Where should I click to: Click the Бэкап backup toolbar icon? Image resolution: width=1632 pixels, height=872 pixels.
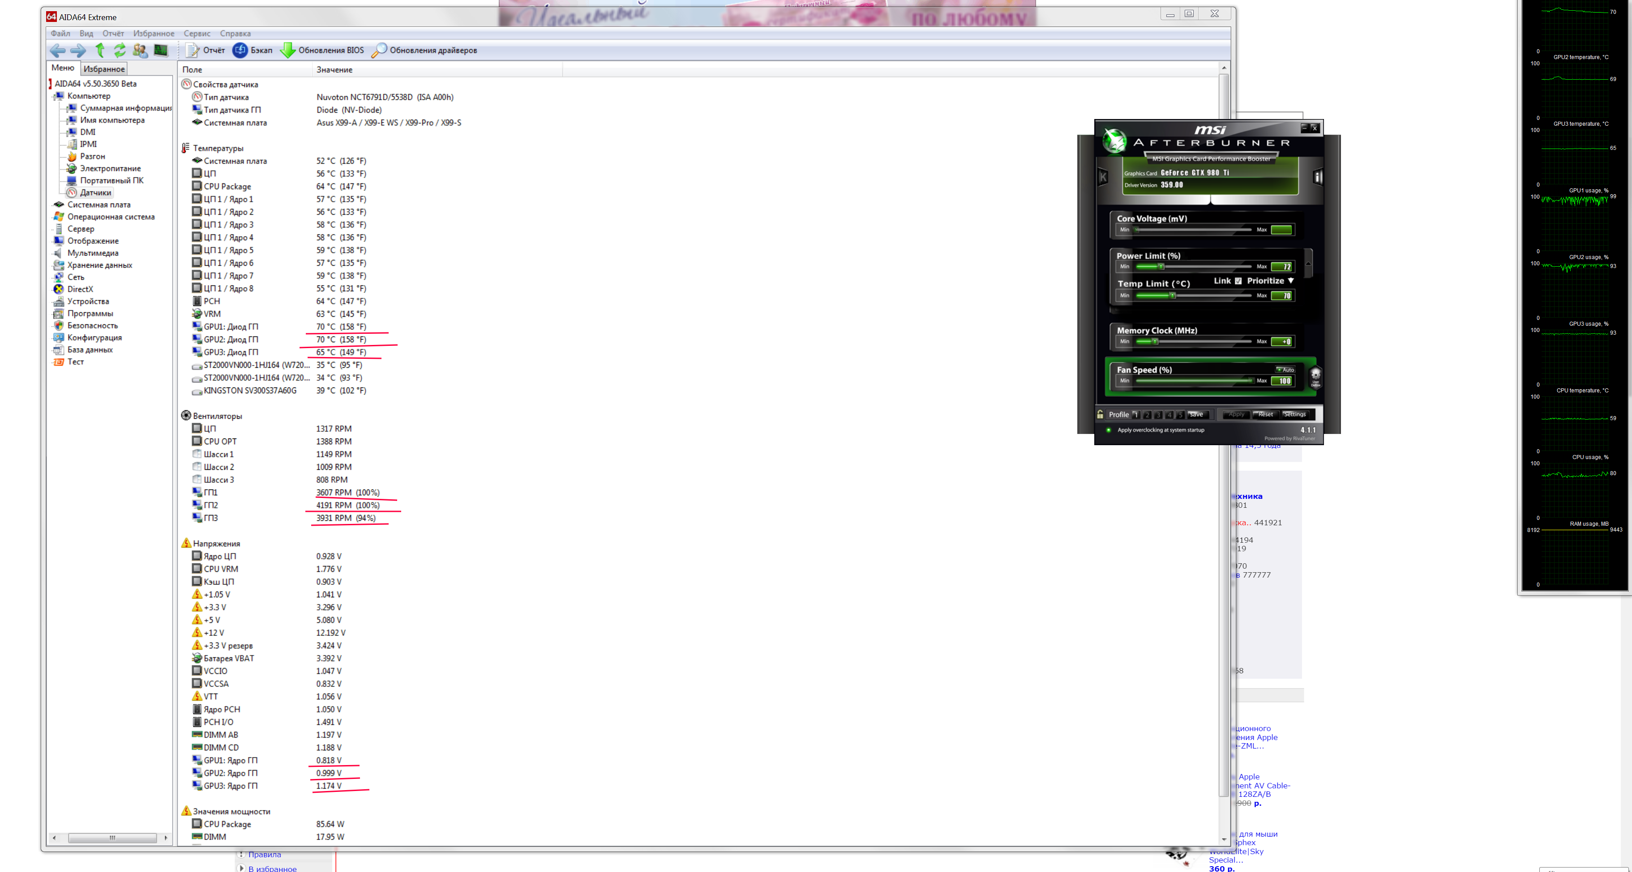pyautogui.click(x=240, y=50)
